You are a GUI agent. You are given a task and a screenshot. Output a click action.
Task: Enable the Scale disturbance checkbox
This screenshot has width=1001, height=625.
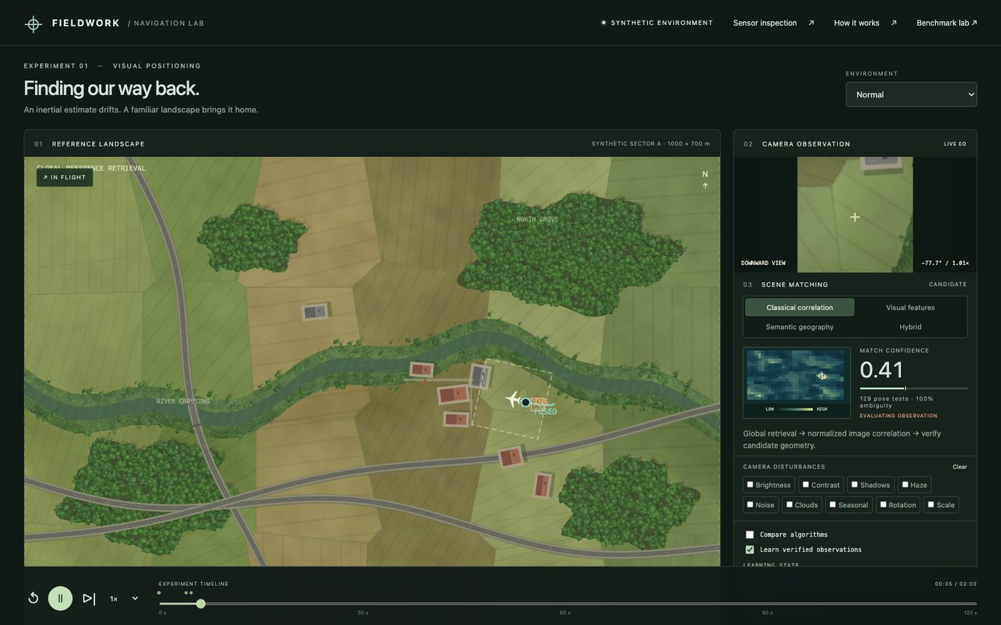(x=931, y=504)
